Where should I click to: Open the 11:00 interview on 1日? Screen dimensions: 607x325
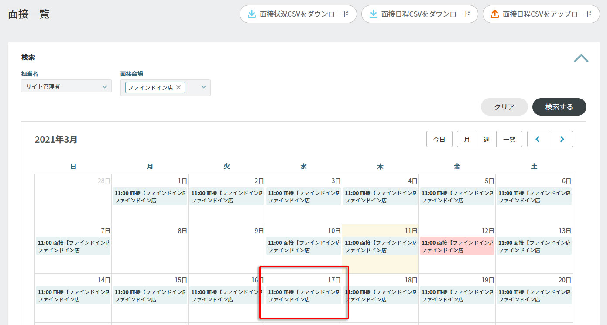(x=150, y=197)
